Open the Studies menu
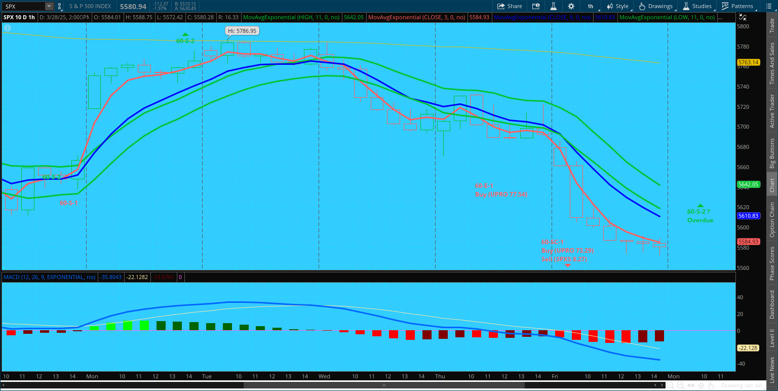The image size is (778, 391). 697,6
